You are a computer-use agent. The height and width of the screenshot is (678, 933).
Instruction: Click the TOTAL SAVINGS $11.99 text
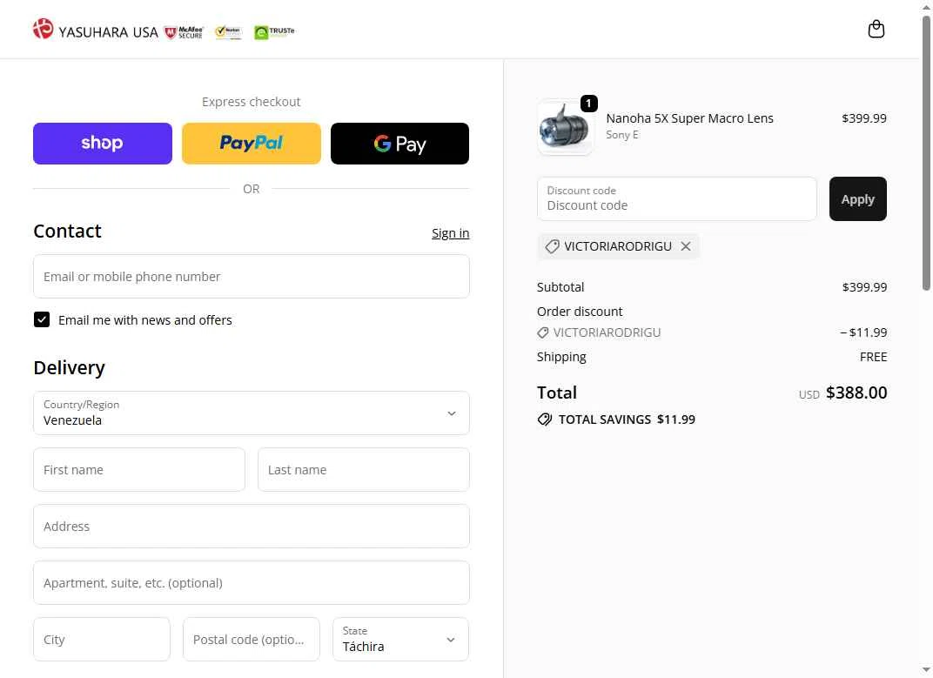[x=627, y=420]
